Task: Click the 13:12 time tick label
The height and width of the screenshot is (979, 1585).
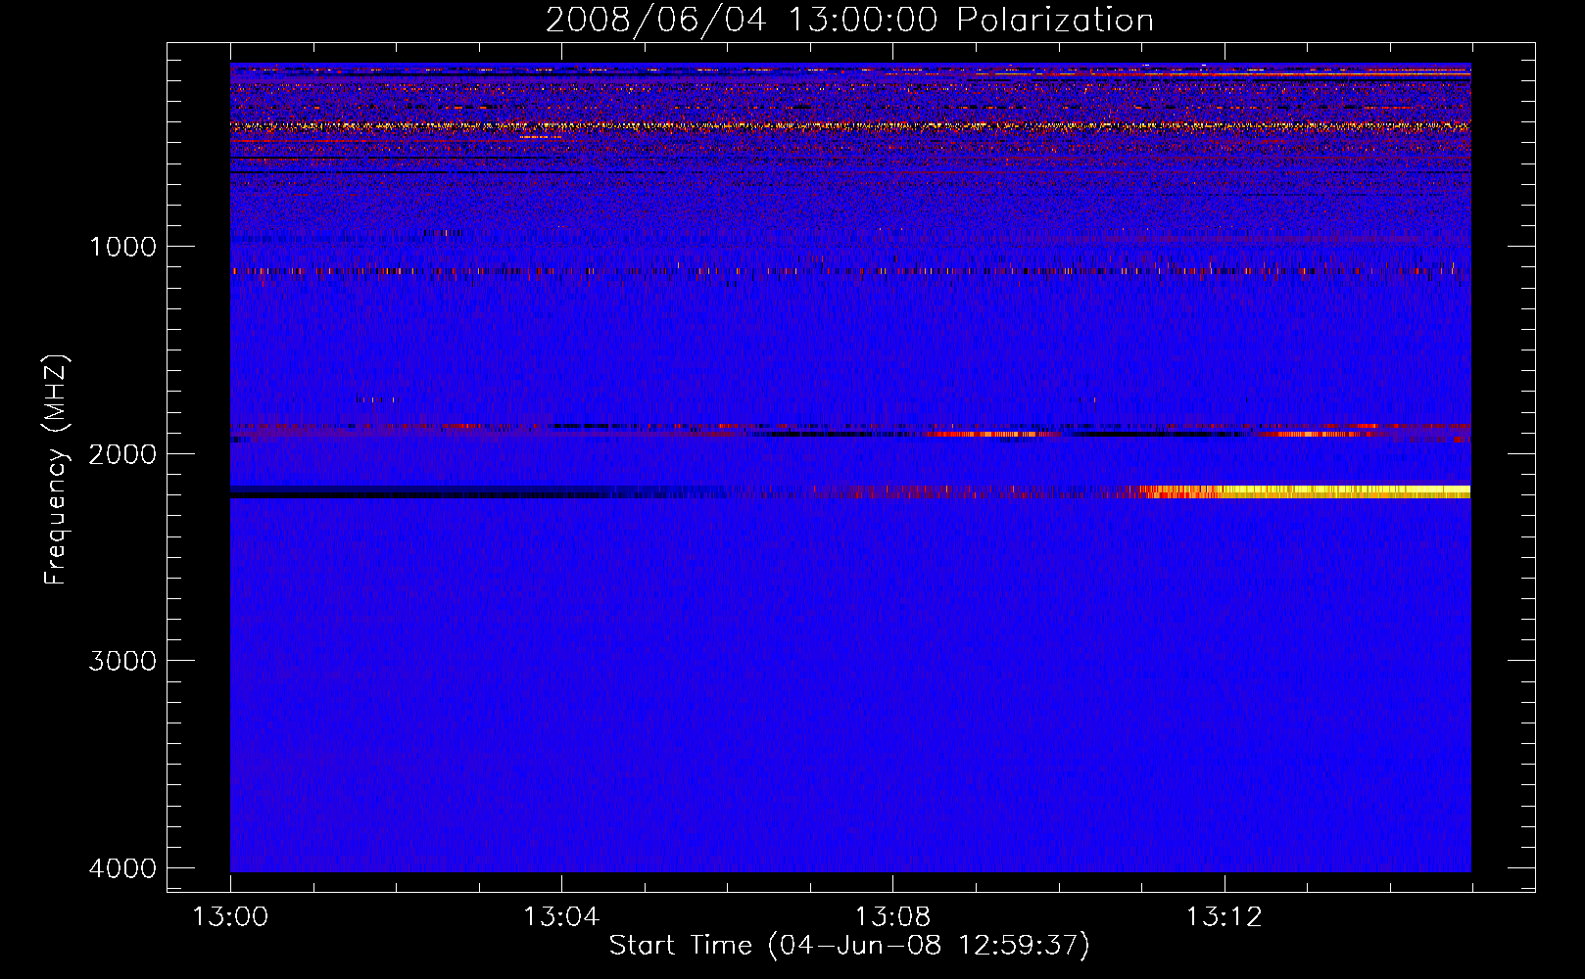Action: click(1224, 917)
